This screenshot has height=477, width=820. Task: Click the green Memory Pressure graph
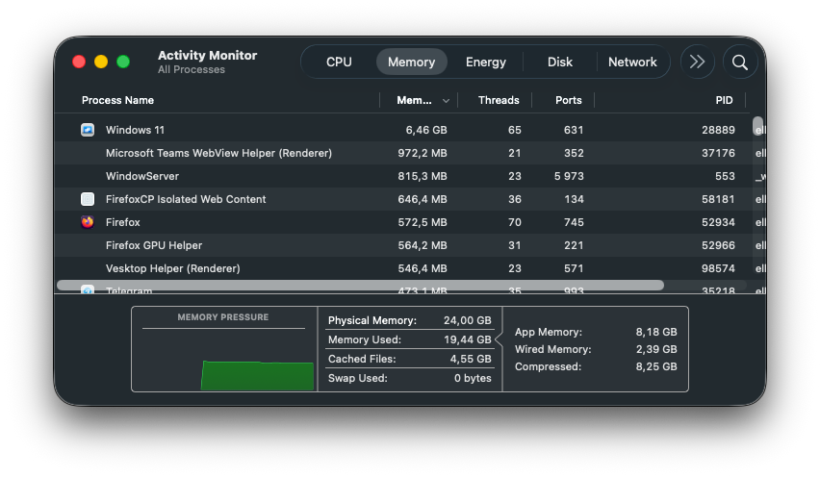[257, 376]
